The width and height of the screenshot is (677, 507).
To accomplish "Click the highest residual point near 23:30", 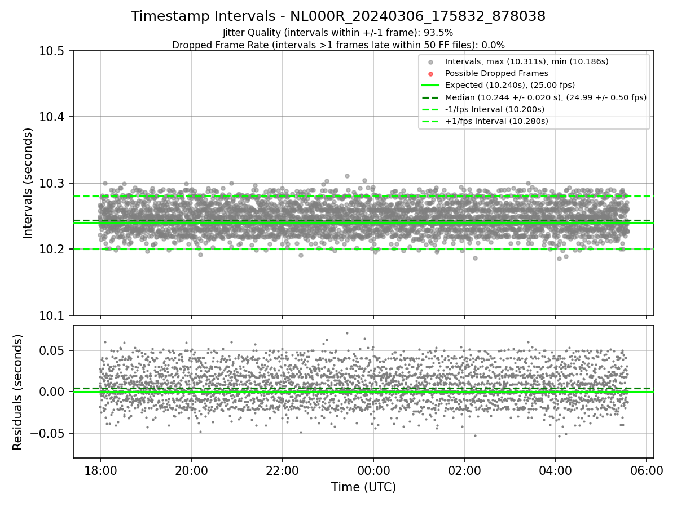I will tap(347, 333).
